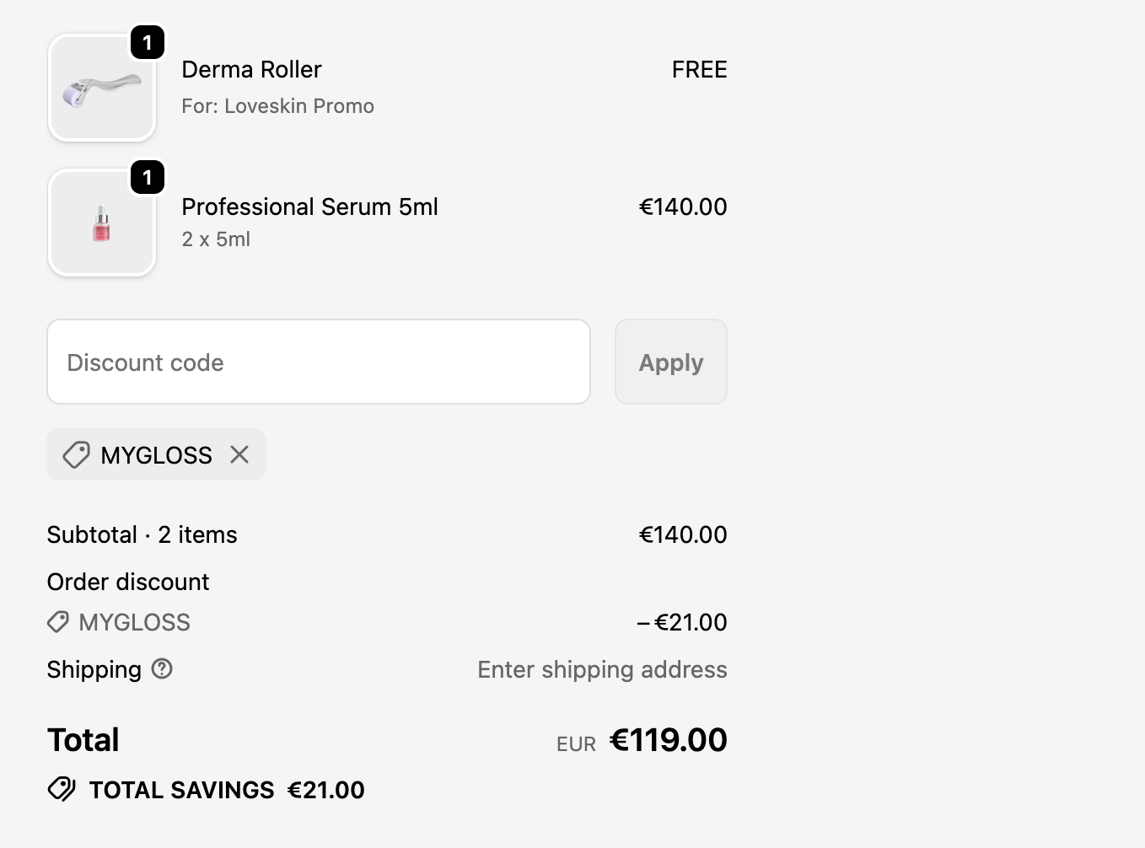Click the 'For: Loveskin Promo' label
Viewport: 1145px width, 848px height.
(277, 106)
